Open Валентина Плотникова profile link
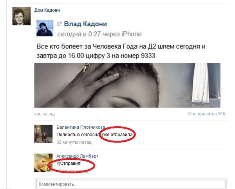 (x=81, y=127)
